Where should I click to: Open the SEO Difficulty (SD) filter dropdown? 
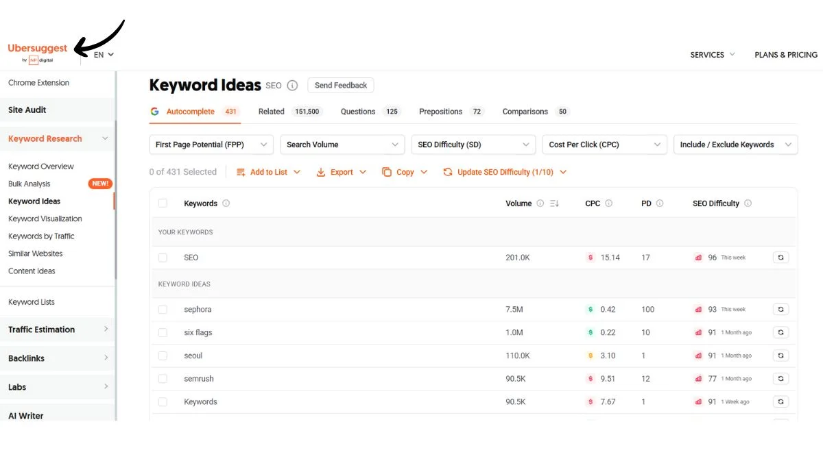coord(473,145)
